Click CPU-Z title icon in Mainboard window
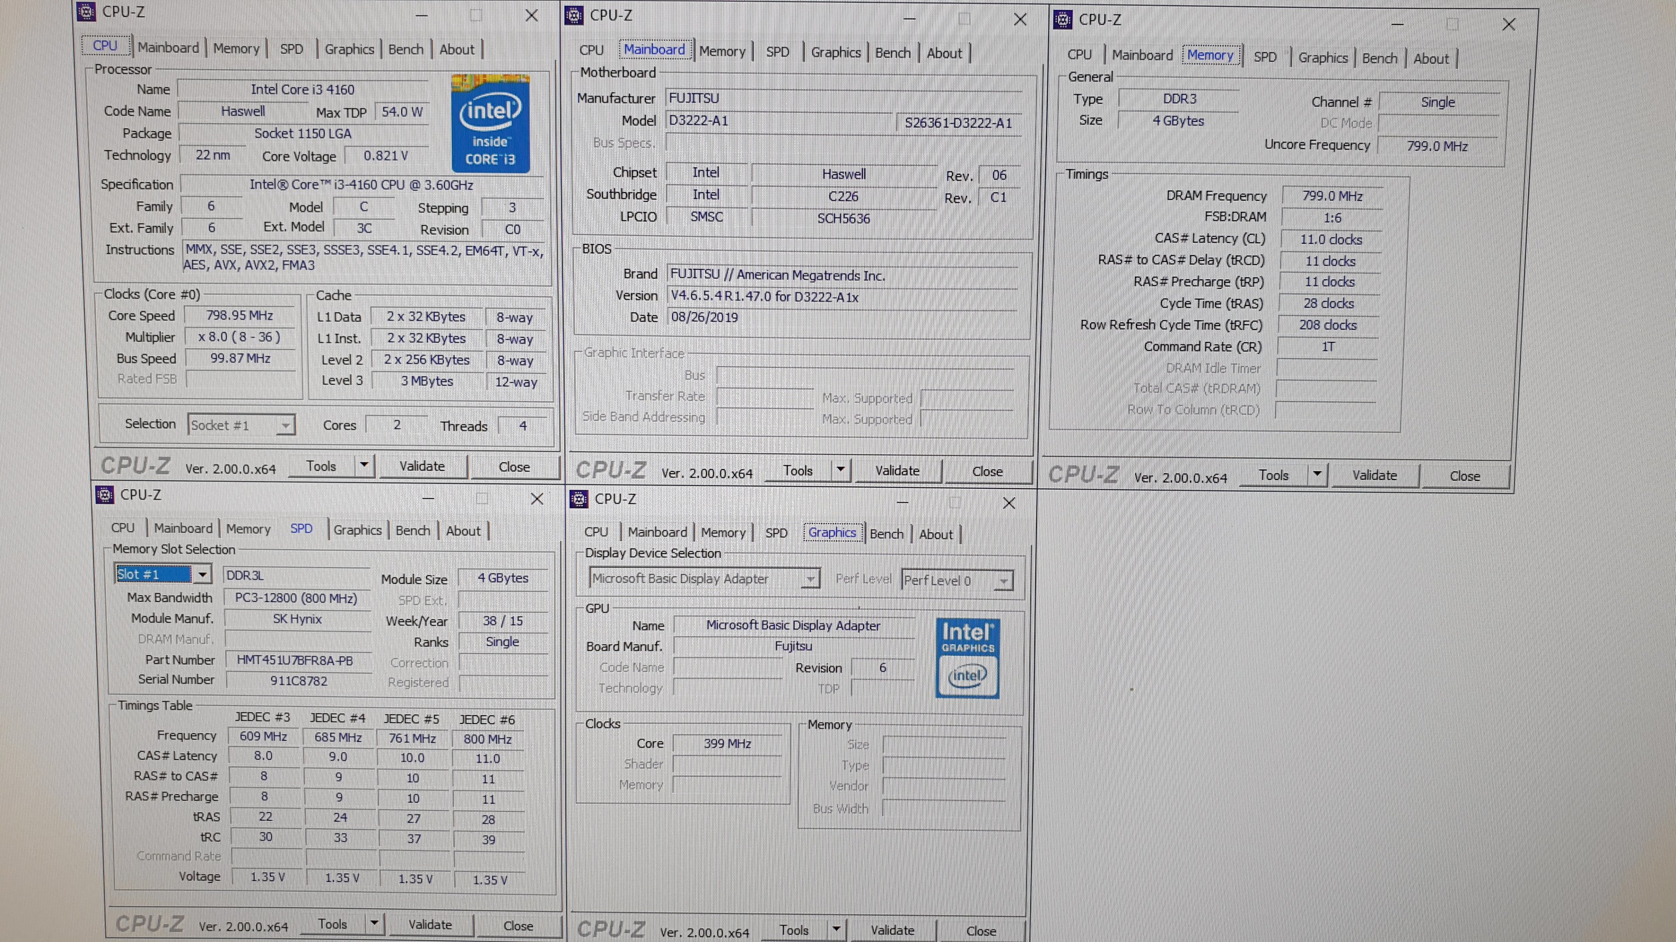Image resolution: width=1676 pixels, height=942 pixels. [x=574, y=15]
